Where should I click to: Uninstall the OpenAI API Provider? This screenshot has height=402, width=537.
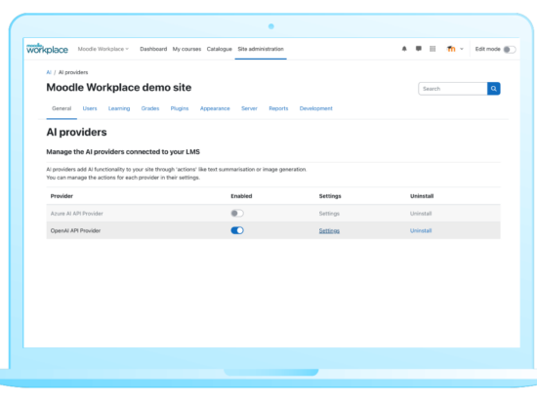(421, 231)
